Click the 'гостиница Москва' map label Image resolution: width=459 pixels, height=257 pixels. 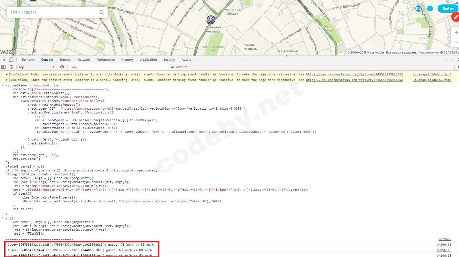(x=233, y=11)
